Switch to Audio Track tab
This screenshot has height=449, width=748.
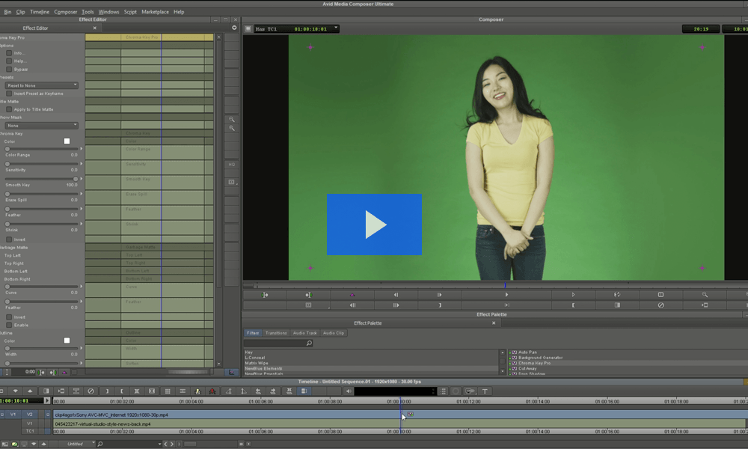tap(305, 333)
